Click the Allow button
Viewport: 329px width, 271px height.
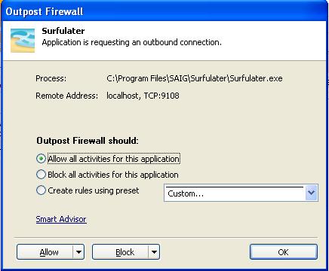coord(45,252)
